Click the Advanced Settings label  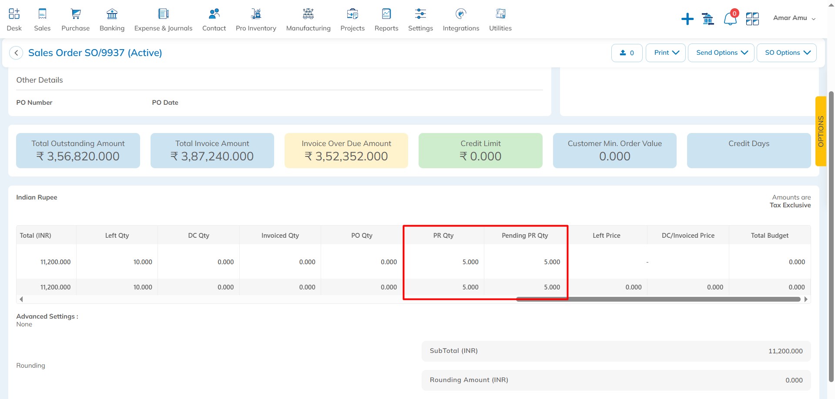[x=47, y=316]
